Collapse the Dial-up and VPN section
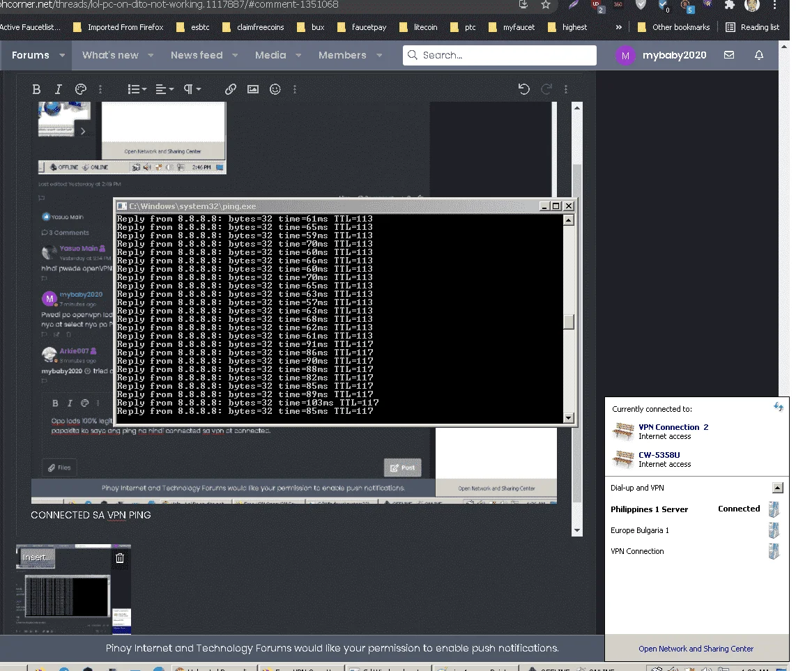 click(778, 488)
